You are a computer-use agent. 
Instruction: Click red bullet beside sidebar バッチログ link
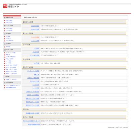[x=5, y=39]
